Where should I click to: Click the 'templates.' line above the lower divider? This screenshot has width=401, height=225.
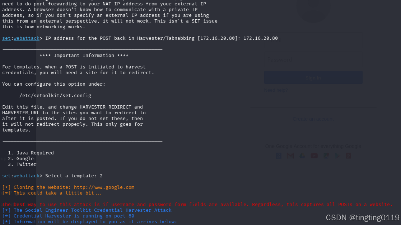tap(17, 130)
